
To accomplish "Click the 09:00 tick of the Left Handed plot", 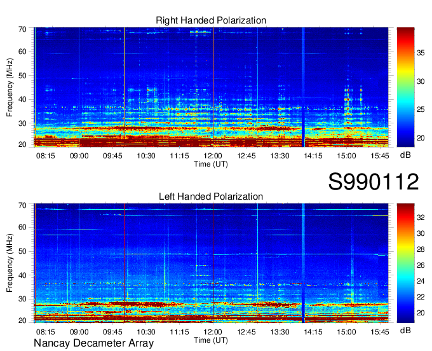I will pos(79,332).
